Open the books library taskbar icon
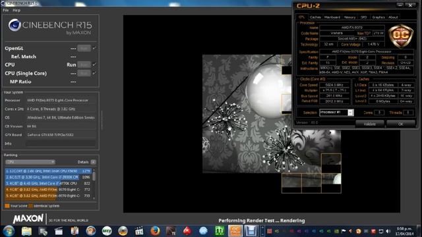This screenshot has width=422, height=237. [x=75, y=231]
